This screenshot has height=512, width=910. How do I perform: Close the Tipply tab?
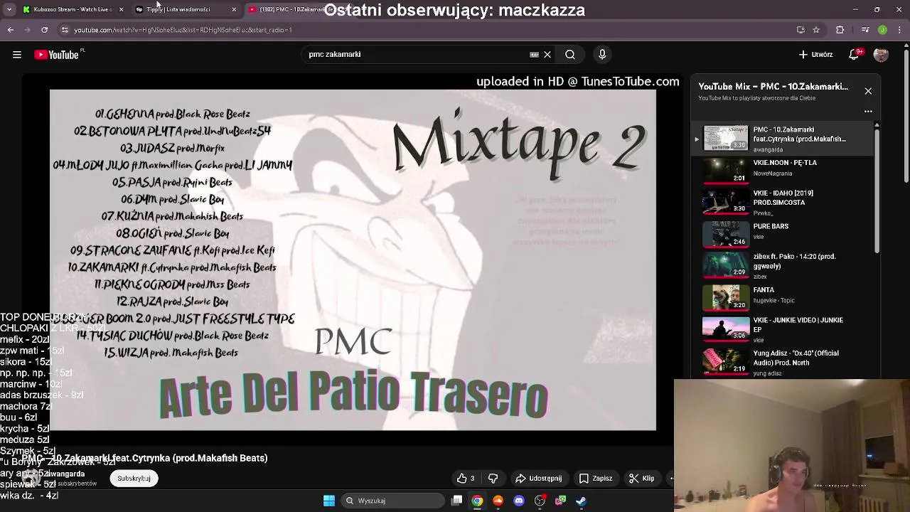(234, 9)
